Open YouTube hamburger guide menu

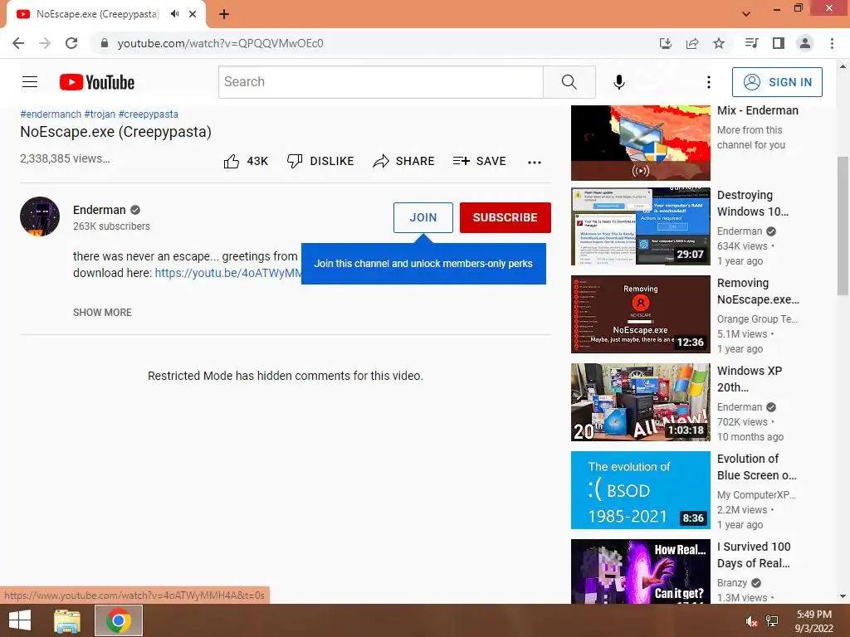point(30,82)
